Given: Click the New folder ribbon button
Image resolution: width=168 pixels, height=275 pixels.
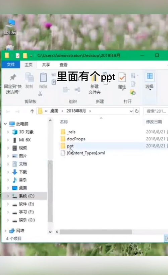Looking at the screenshot, I should pyautogui.click(x=95, y=84).
